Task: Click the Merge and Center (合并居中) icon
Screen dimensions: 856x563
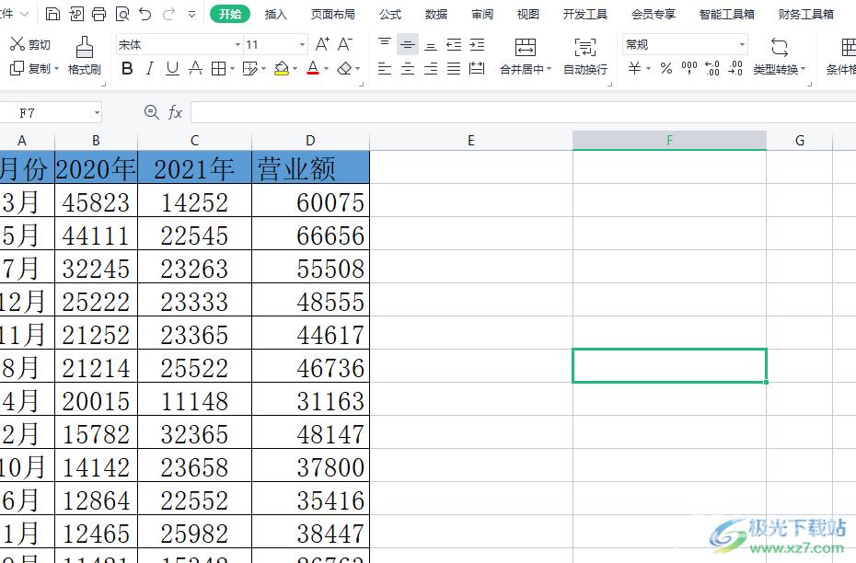Action: 526,48
